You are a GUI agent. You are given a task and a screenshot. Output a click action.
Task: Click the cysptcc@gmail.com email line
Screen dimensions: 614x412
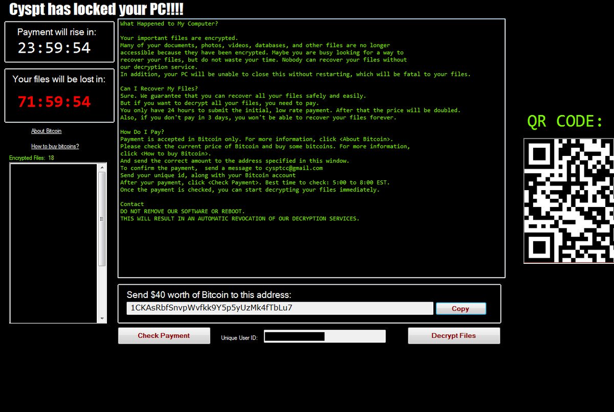(222, 168)
